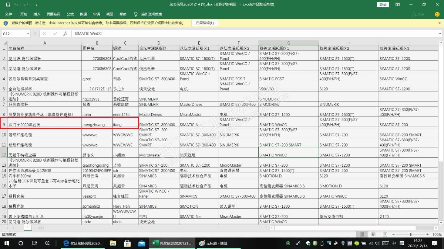The height and width of the screenshot is (249, 444).
Task: Open Microsoft Store from the taskbar
Action: point(127,243)
